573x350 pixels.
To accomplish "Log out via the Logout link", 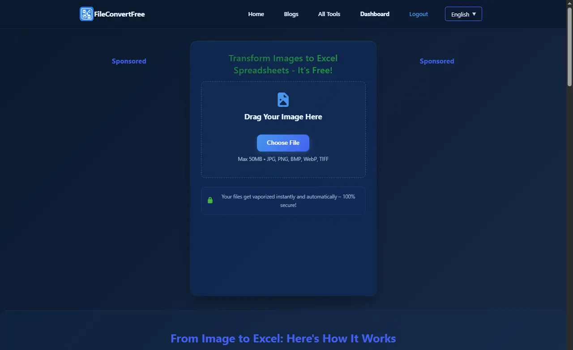I will (419, 14).
